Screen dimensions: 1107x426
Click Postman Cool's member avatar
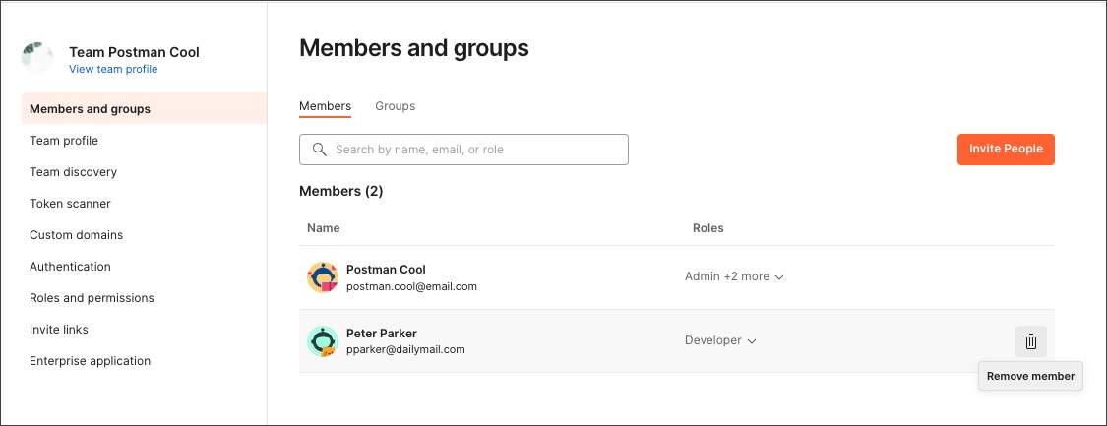pos(323,277)
